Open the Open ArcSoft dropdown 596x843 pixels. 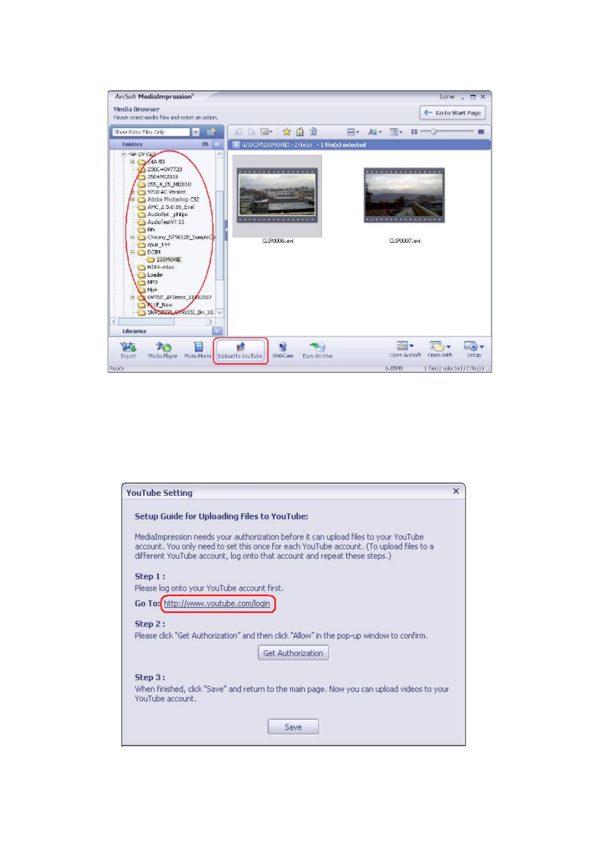click(405, 349)
